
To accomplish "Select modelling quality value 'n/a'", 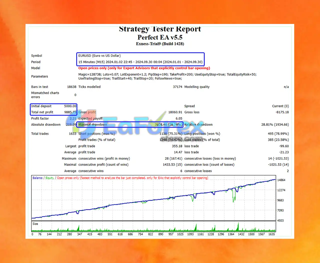I will (x=286, y=87).
